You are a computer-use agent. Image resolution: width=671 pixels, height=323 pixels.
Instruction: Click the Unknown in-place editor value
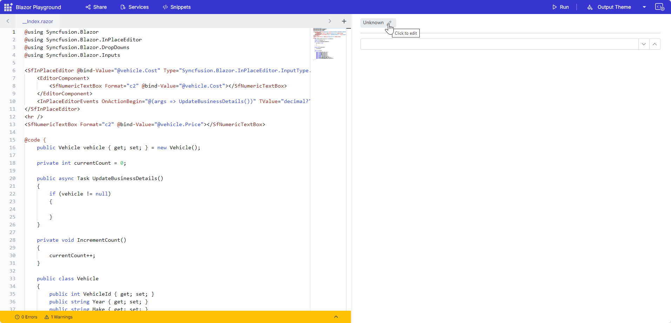click(x=373, y=22)
